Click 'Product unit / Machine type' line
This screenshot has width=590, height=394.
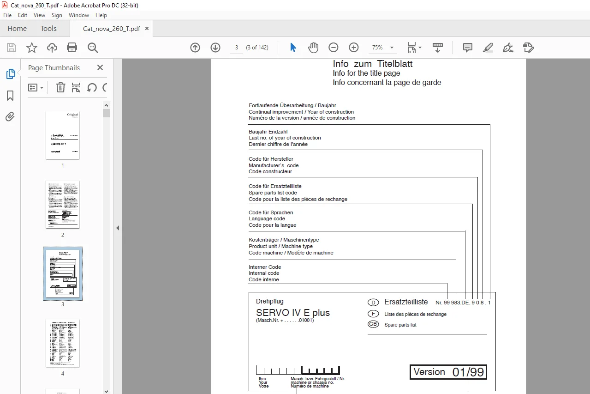click(x=280, y=246)
